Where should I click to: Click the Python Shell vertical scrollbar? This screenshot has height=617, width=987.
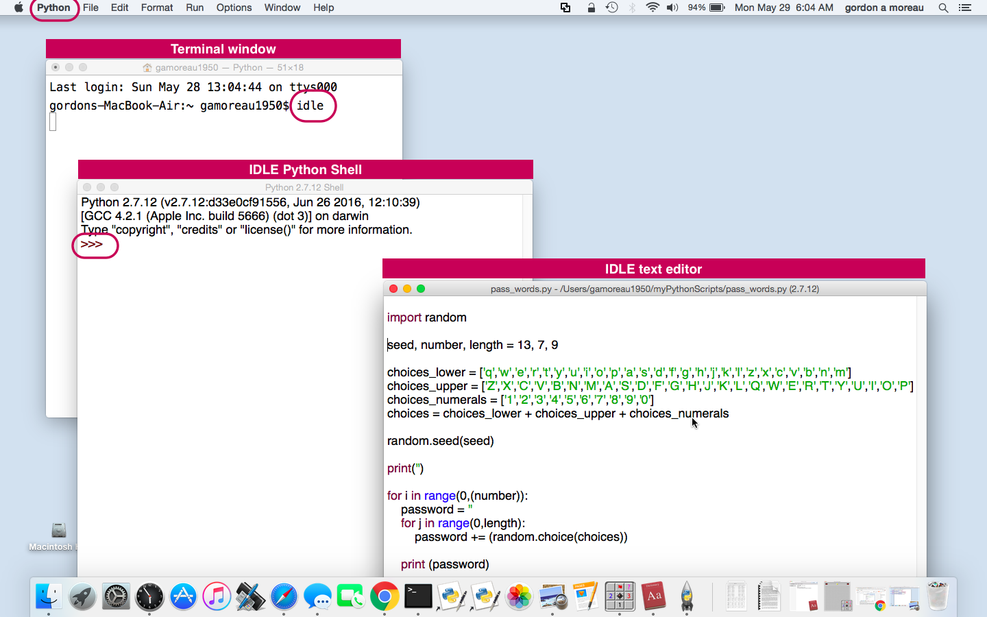pyautogui.click(x=527, y=385)
